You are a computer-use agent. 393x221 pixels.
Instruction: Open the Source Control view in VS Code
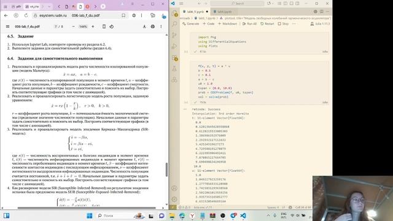[174, 35]
